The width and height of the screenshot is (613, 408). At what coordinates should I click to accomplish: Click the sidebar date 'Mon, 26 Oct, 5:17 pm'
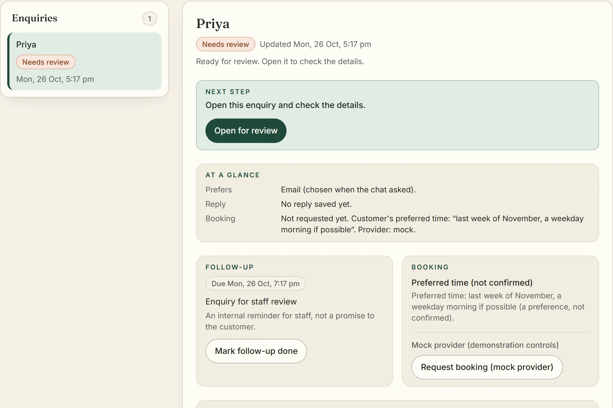pos(55,79)
